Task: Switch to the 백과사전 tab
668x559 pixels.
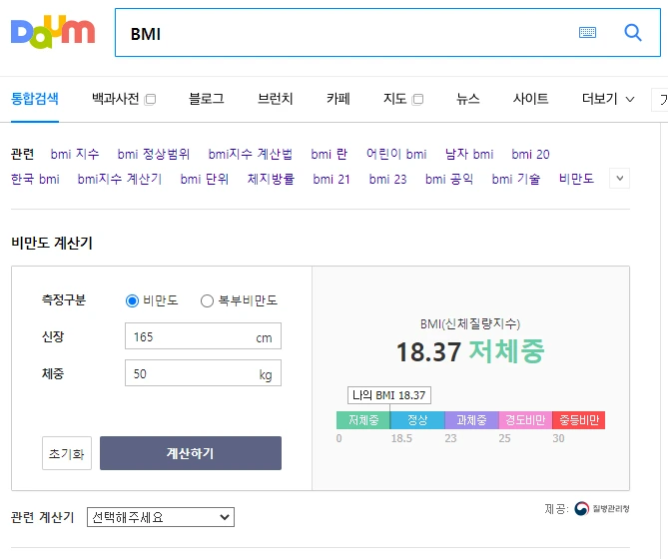Action: tap(116, 99)
